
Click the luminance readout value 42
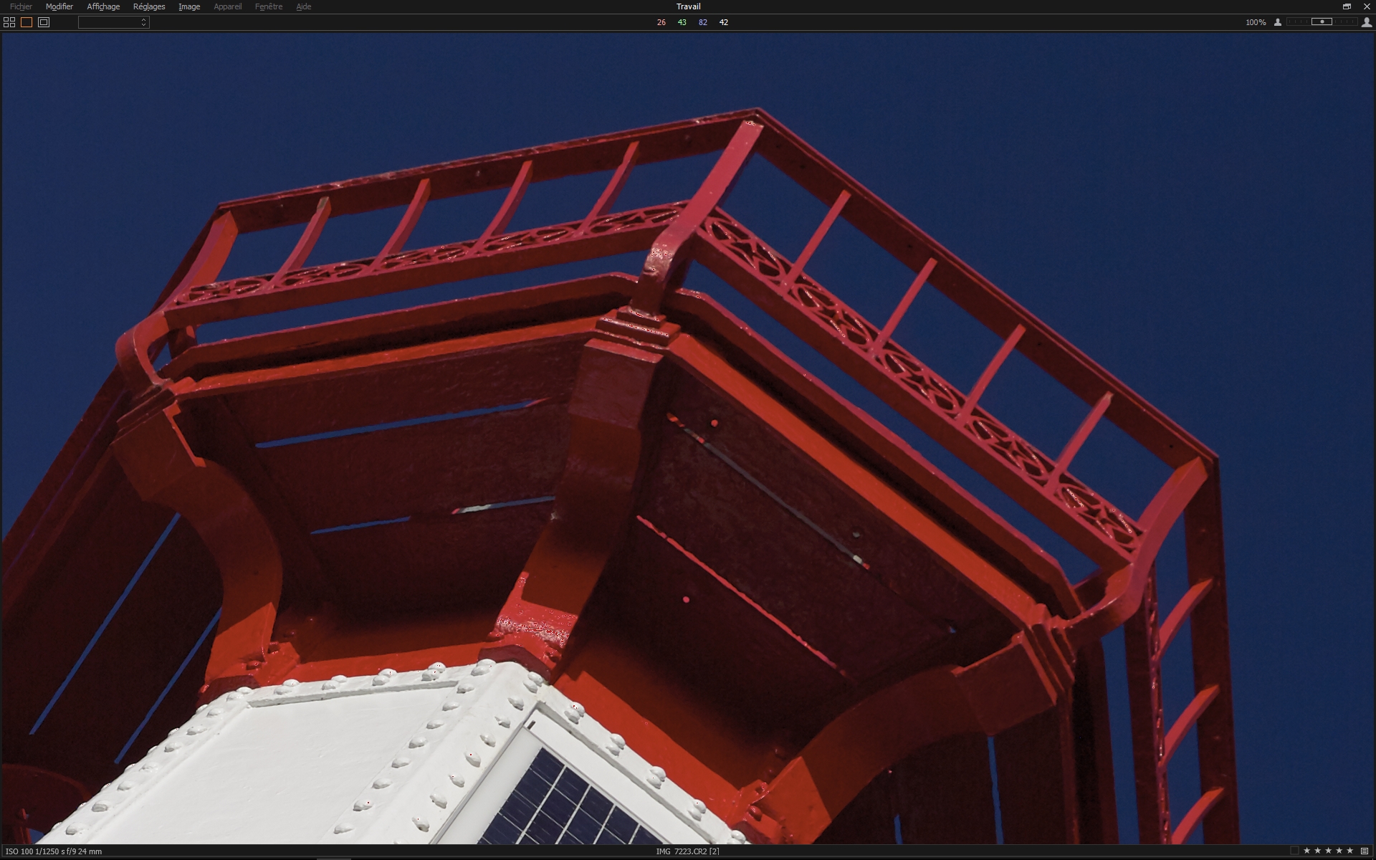pos(724,22)
